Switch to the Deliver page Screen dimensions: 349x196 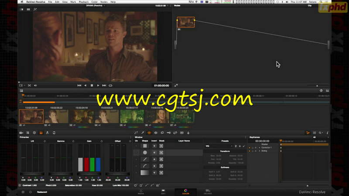point(208,192)
